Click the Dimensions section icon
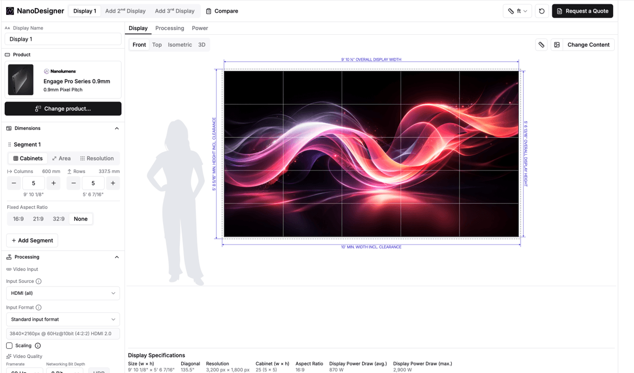The image size is (634, 373). coord(9,128)
